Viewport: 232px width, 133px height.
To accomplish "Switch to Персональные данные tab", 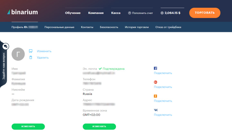I will [x=59, y=27].
